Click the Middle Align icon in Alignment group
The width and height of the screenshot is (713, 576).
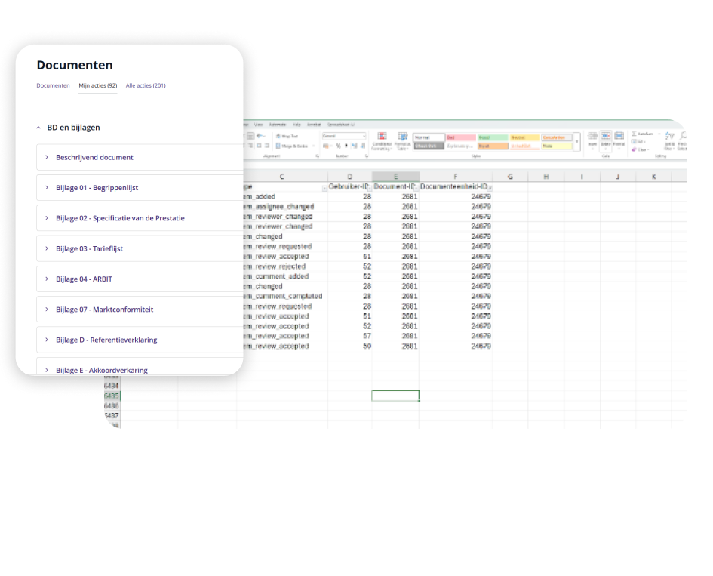click(250, 136)
